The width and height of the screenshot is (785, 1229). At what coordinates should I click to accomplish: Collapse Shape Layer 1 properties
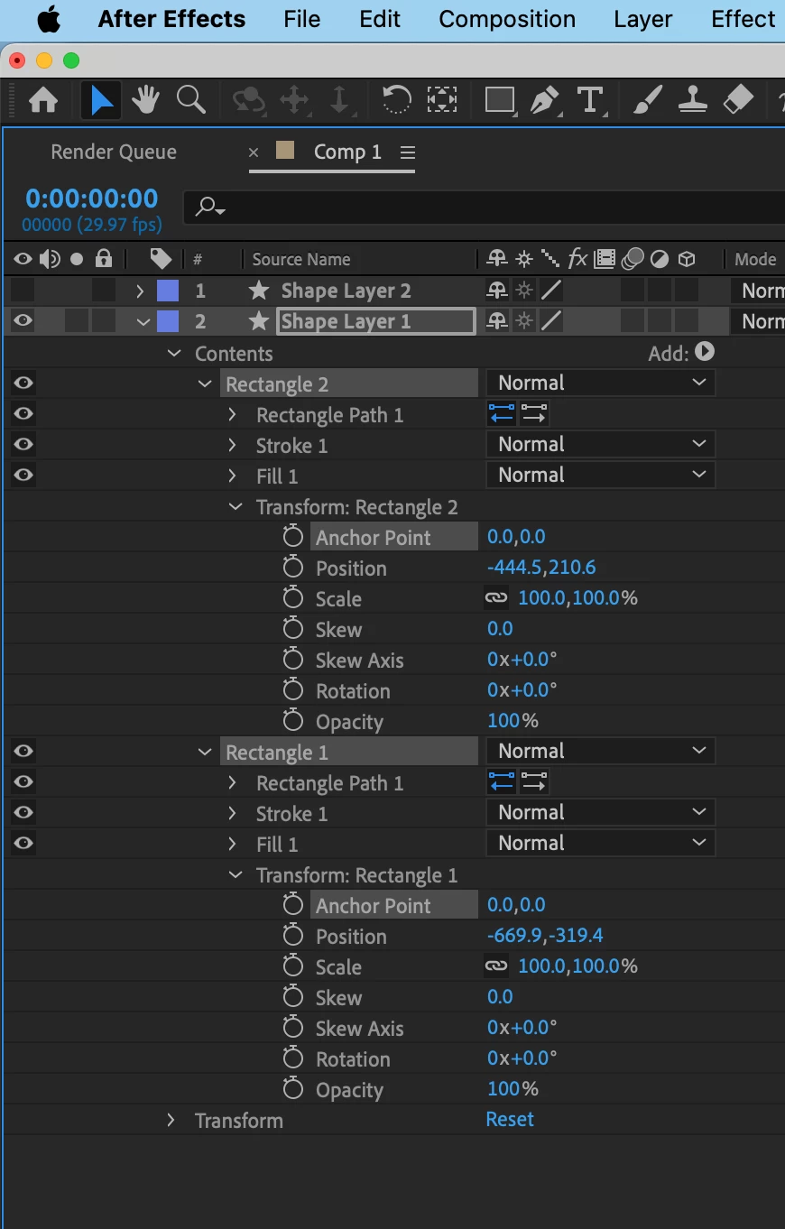[143, 322]
